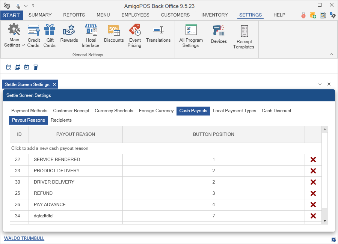Click the WALDO TRUMBULL user link

coord(24,238)
